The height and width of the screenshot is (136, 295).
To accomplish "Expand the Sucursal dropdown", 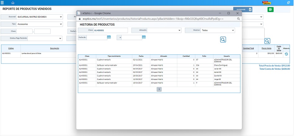I will tap(40, 17).
